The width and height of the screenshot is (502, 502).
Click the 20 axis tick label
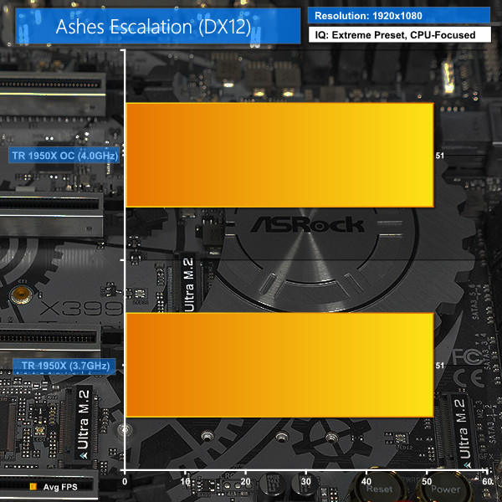click(x=245, y=481)
